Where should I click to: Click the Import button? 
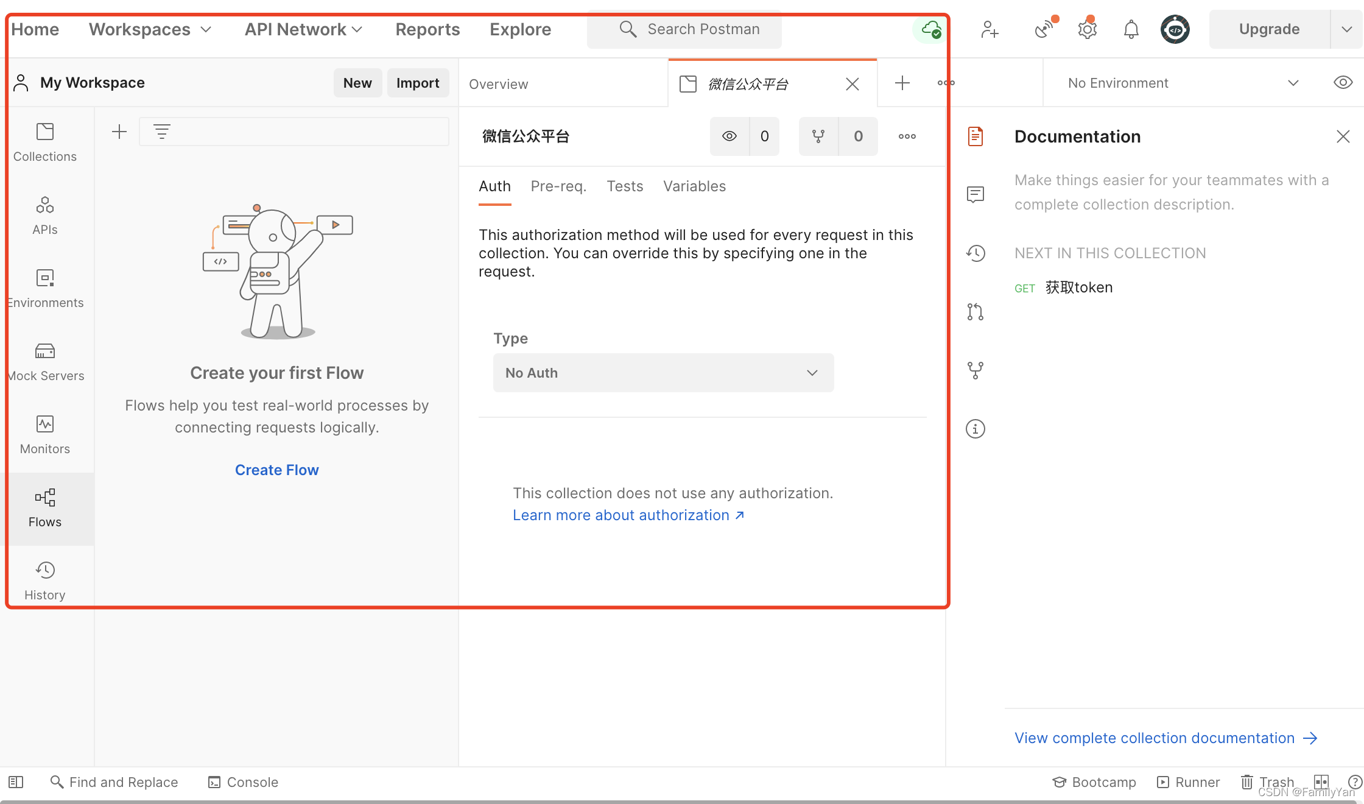click(x=418, y=83)
